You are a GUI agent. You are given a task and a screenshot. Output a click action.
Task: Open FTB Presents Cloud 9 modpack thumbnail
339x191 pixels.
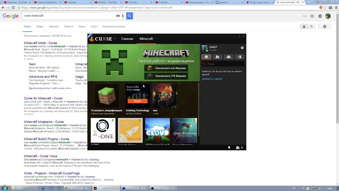point(157,131)
